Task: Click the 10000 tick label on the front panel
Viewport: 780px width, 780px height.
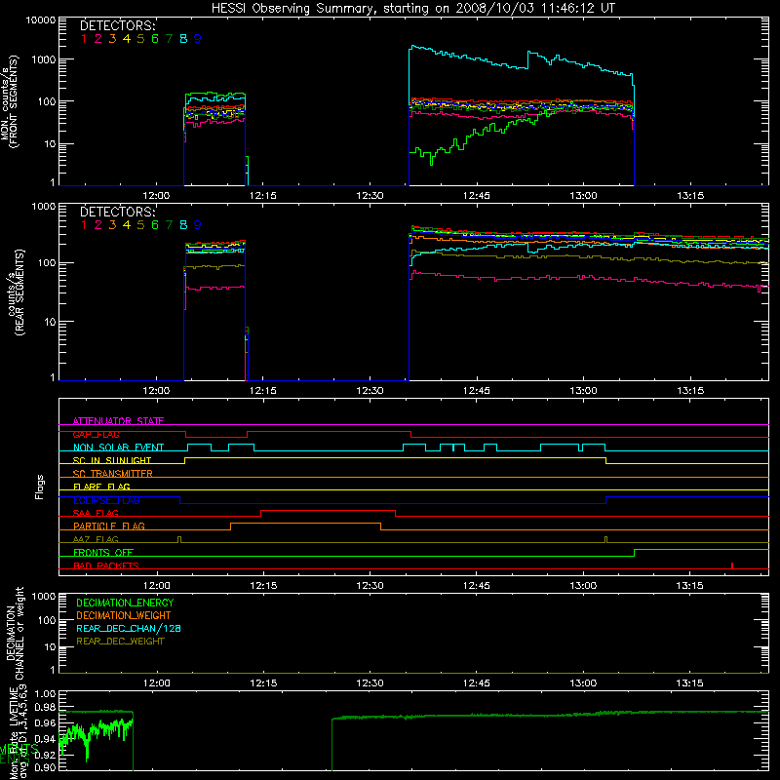Action: 41,19
